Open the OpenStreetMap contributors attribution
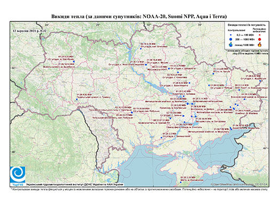278x197 pixels. click(239, 184)
